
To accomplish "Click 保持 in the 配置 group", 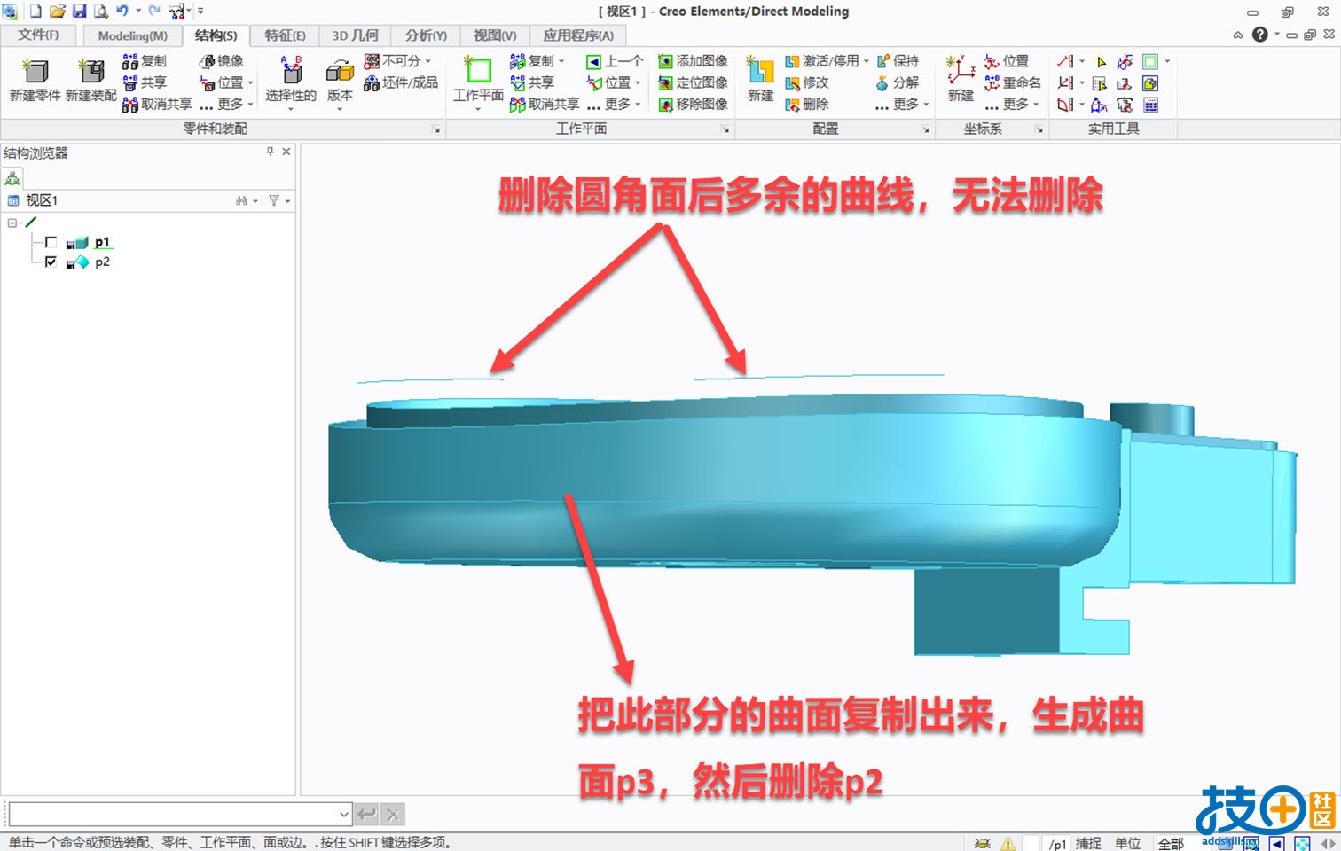I will [898, 61].
